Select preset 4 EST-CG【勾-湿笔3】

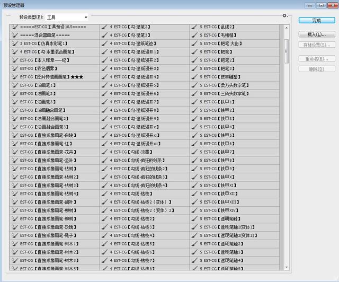pyautogui.click(x=145, y=35)
